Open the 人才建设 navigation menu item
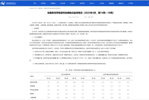The height and width of the screenshot is (100, 149). [102, 3]
